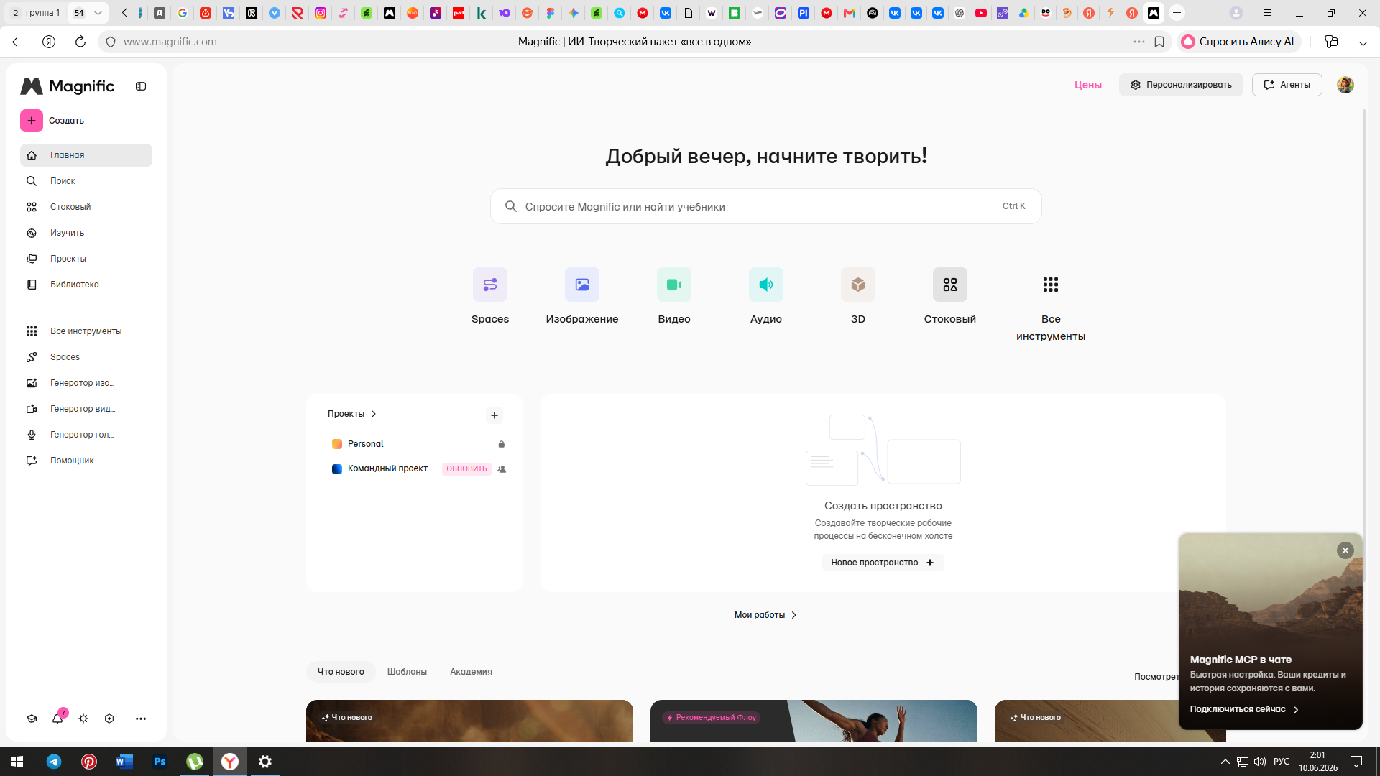Open browser hamburger menu

(x=1268, y=13)
